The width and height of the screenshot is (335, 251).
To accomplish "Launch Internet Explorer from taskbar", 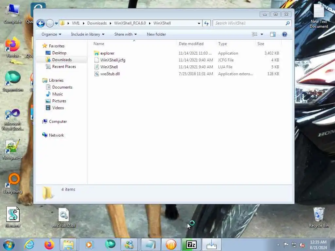I will [x=29, y=244].
